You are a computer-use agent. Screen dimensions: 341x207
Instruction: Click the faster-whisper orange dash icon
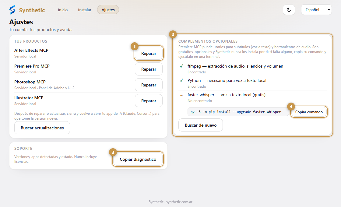pyautogui.click(x=181, y=95)
